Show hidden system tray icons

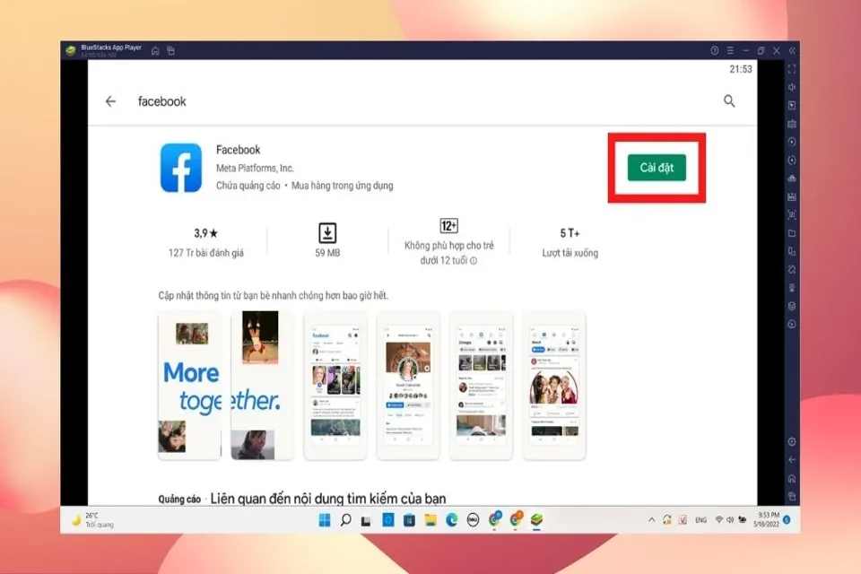pyautogui.click(x=652, y=520)
